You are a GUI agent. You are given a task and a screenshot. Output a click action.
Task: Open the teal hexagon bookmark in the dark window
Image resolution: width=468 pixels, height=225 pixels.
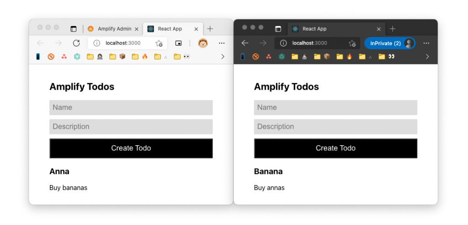click(x=282, y=56)
